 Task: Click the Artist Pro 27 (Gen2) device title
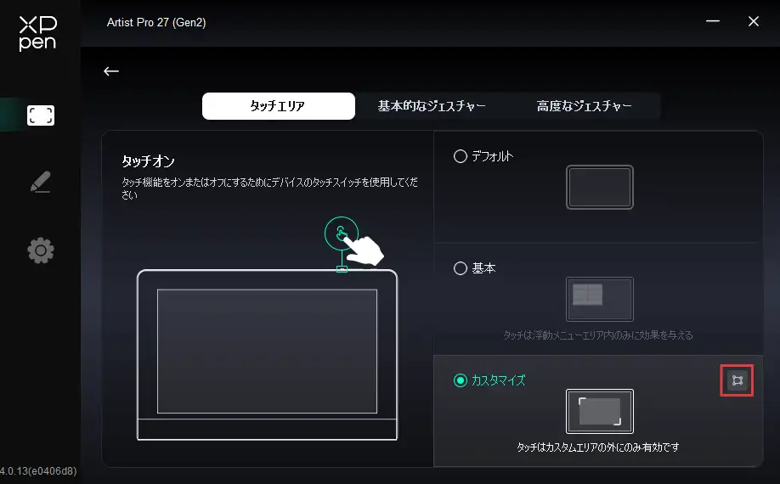[156, 23]
